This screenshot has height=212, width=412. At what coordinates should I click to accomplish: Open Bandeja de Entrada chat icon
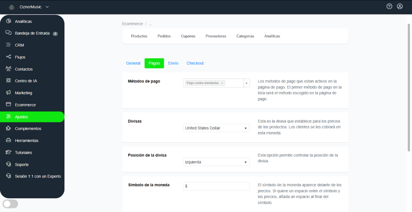(x=8, y=33)
